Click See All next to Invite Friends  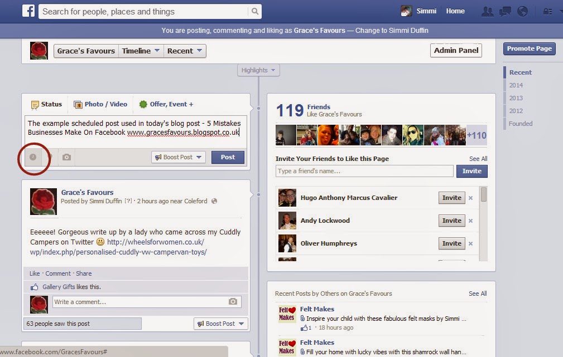point(478,159)
